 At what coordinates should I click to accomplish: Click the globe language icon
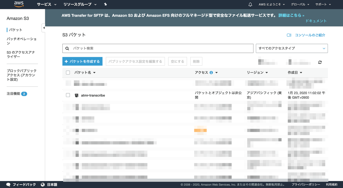43,185
